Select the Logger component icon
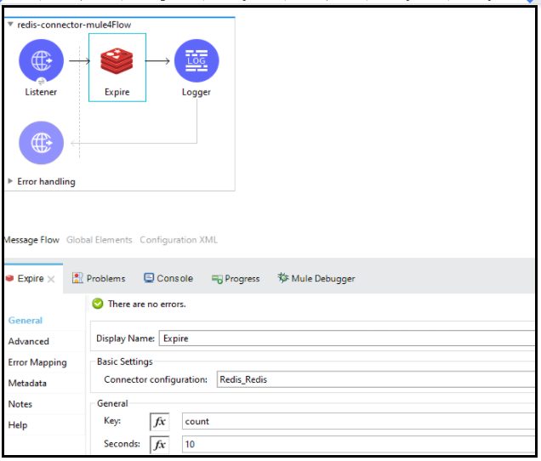This screenshot has width=541, height=461. pyautogui.click(x=196, y=61)
